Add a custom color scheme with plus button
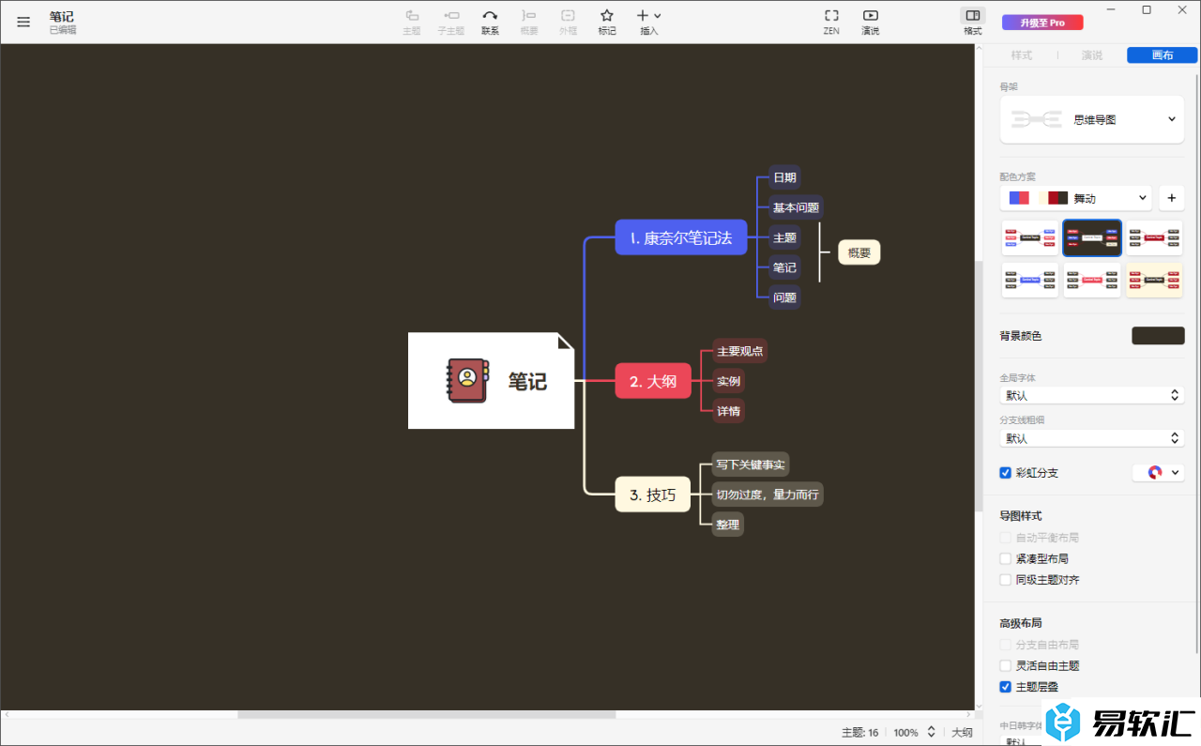 (x=1171, y=198)
